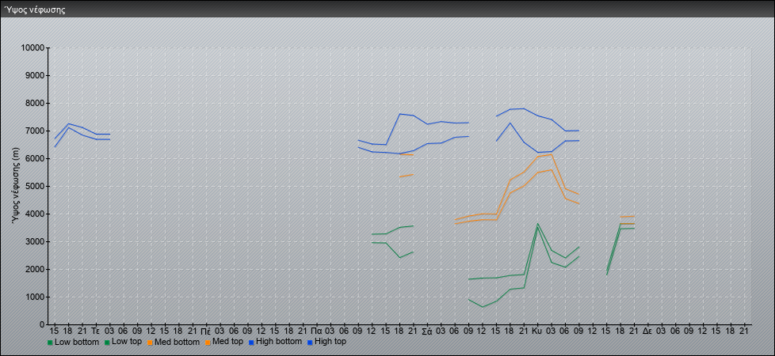Toggle the Med top legend label

coord(227,342)
